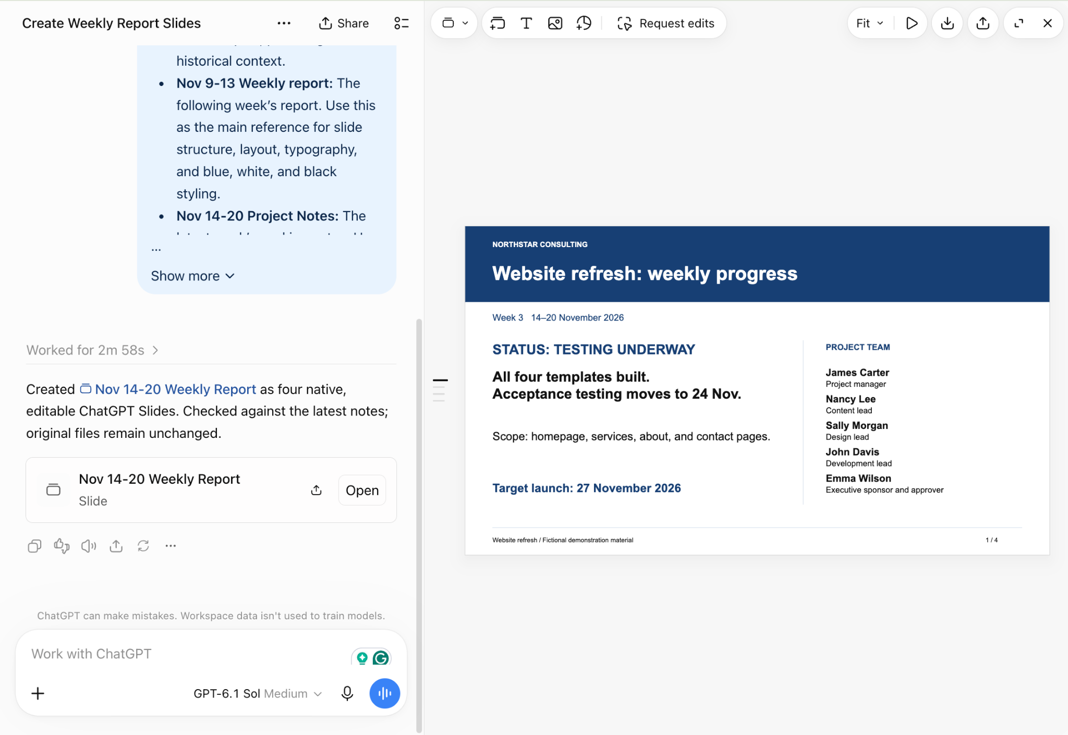Click Open on the Weekly Report card
This screenshot has width=1068, height=735.
coord(362,490)
